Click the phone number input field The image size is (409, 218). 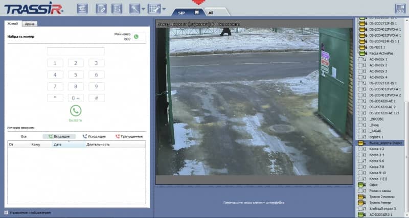point(76,52)
